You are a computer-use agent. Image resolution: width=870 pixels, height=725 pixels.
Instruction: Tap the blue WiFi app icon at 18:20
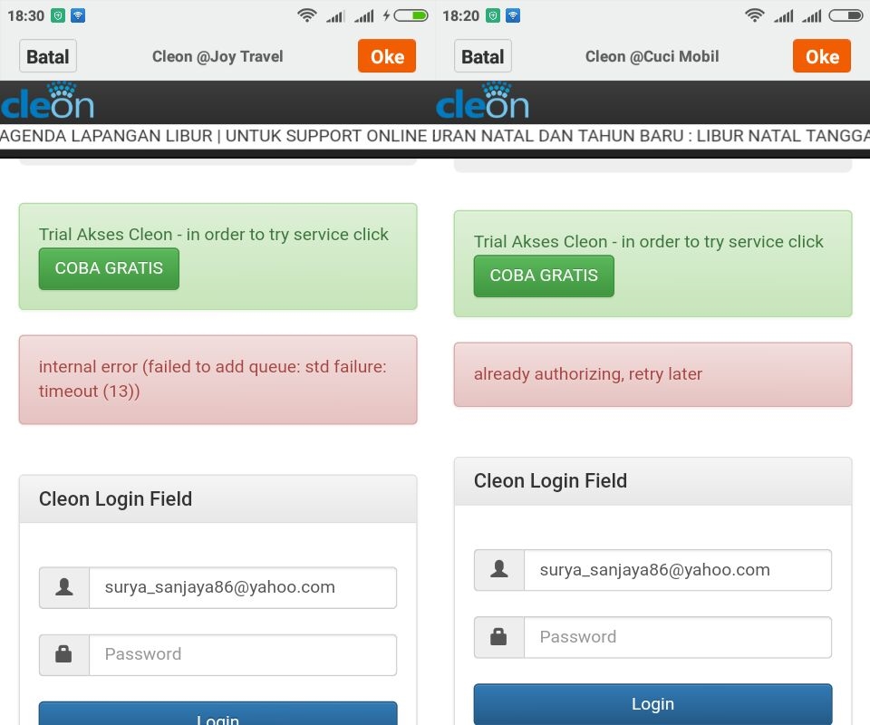pyautogui.click(x=513, y=15)
